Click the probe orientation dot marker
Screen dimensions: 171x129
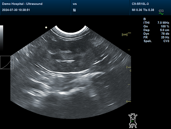coord(46,27)
